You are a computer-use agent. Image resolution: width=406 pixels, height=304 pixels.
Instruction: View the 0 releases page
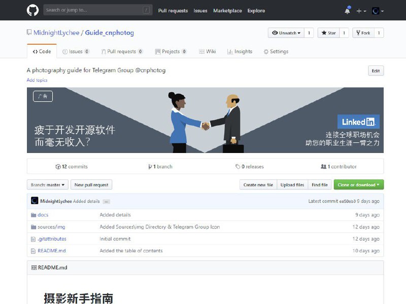(x=250, y=167)
